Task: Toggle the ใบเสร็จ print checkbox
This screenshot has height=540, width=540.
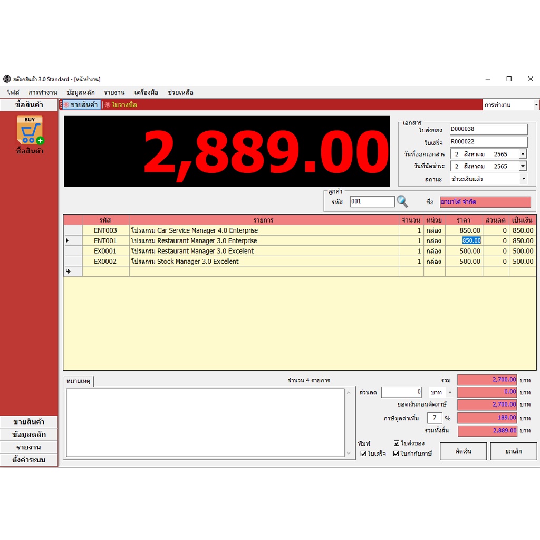Action: click(x=363, y=453)
